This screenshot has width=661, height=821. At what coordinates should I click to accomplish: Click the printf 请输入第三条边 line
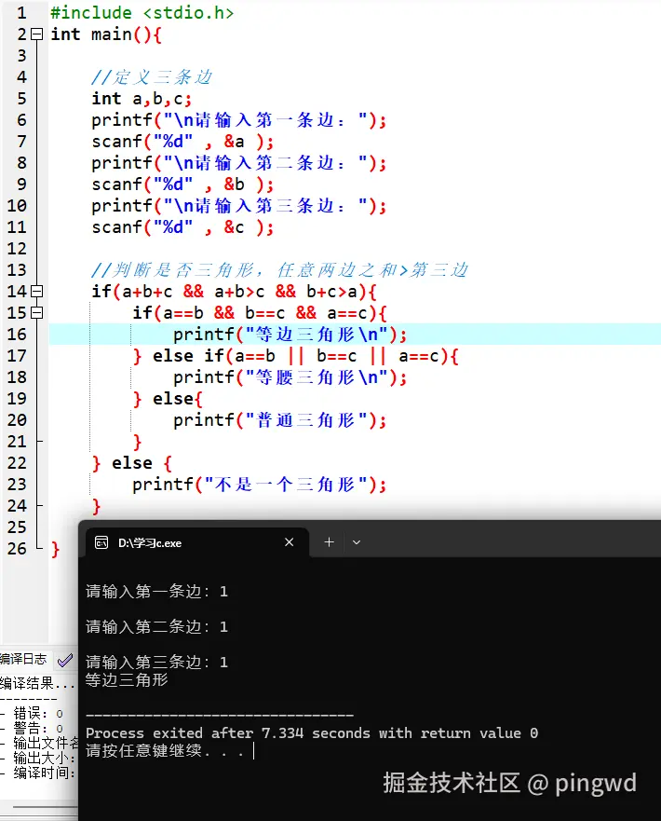point(239,206)
